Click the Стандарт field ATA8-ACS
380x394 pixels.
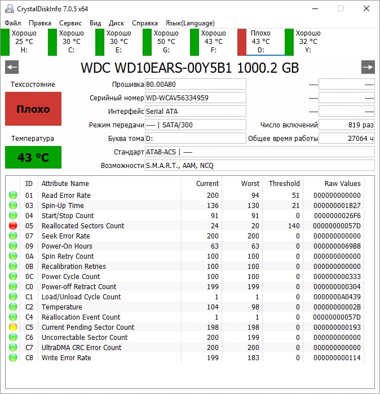click(x=260, y=152)
